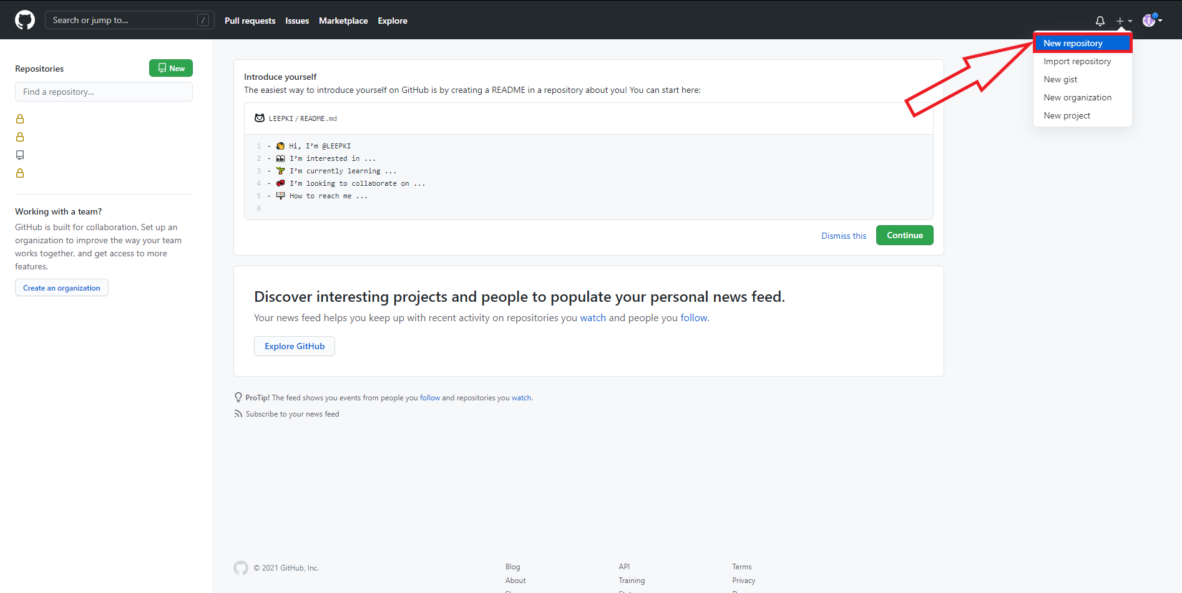The width and height of the screenshot is (1182, 593).
Task: Open the Explore header link
Action: 393,21
